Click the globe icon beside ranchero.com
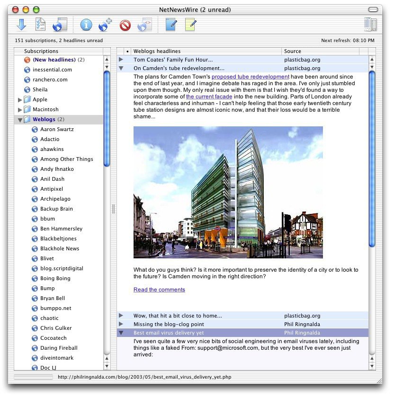The image size is (394, 398). click(27, 80)
